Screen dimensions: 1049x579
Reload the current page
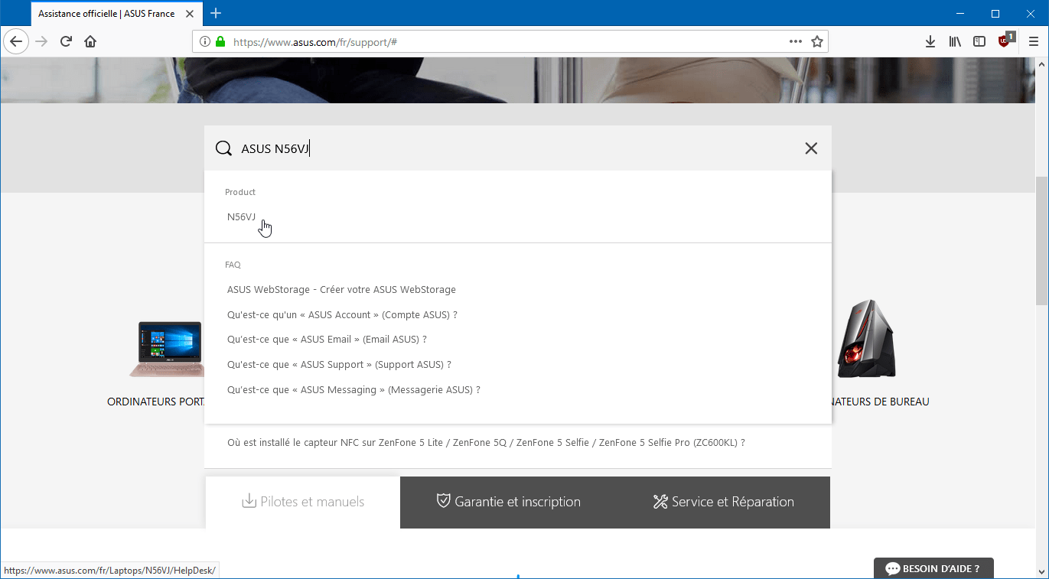coord(66,41)
